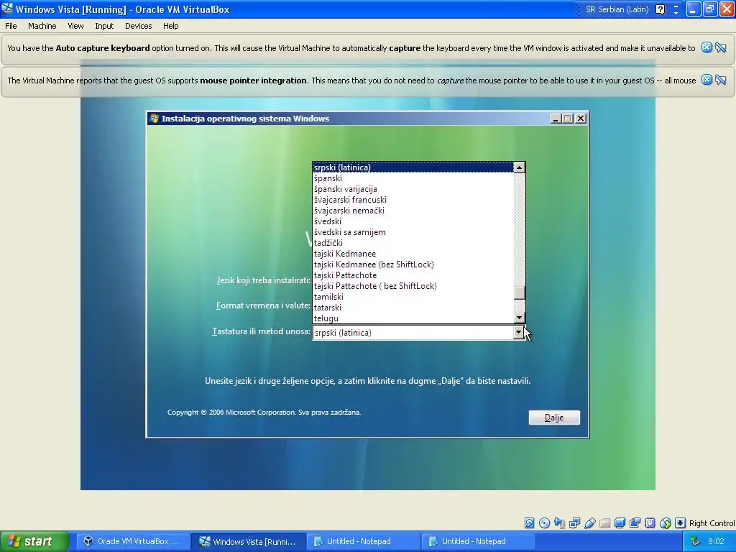Click the Right Control host key label
The height and width of the screenshot is (552, 736).
(712, 523)
